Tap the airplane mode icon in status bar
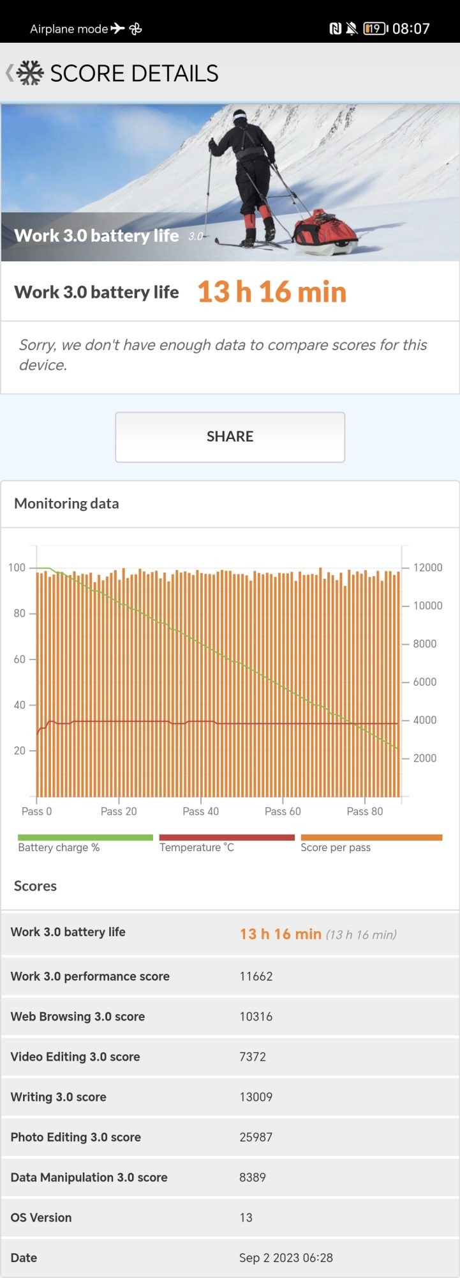460x1278 pixels. pos(117,28)
